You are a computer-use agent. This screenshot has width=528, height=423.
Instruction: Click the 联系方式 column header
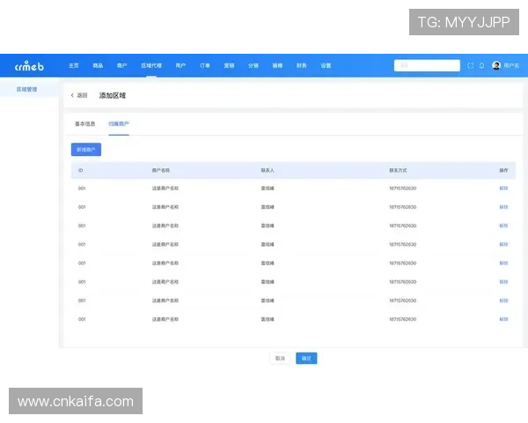(x=398, y=170)
